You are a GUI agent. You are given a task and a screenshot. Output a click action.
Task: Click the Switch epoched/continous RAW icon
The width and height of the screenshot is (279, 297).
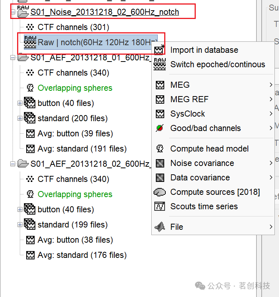[160, 64]
